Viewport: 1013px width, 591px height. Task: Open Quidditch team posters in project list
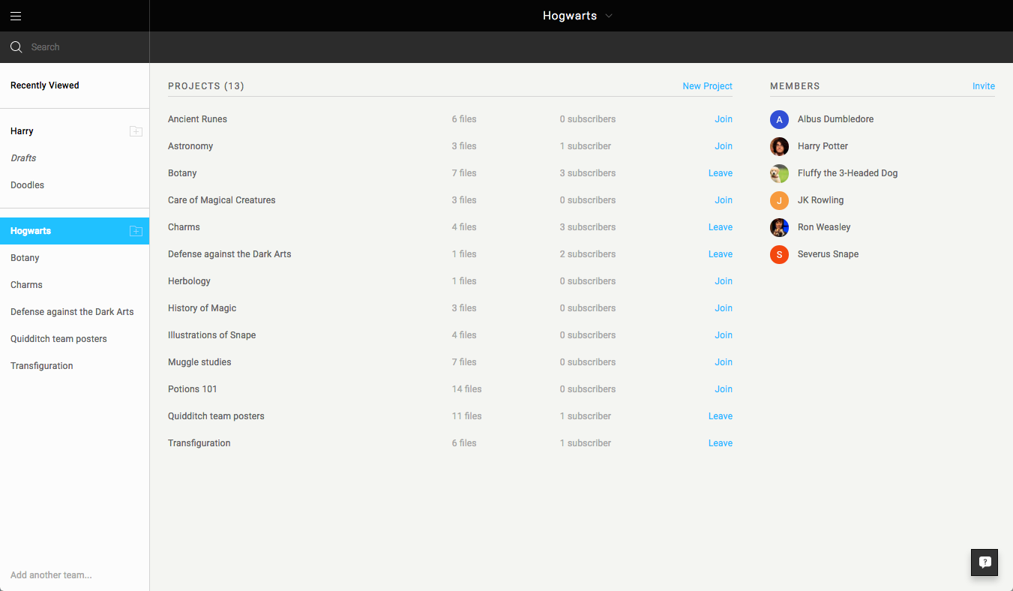coord(216,416)
